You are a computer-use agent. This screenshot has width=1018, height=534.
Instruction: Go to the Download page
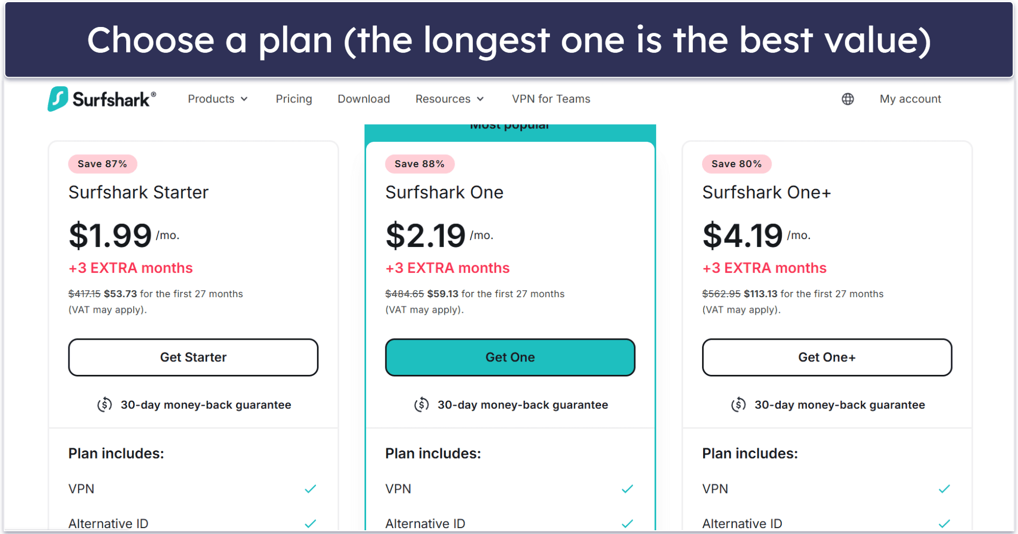click(363, 99)
